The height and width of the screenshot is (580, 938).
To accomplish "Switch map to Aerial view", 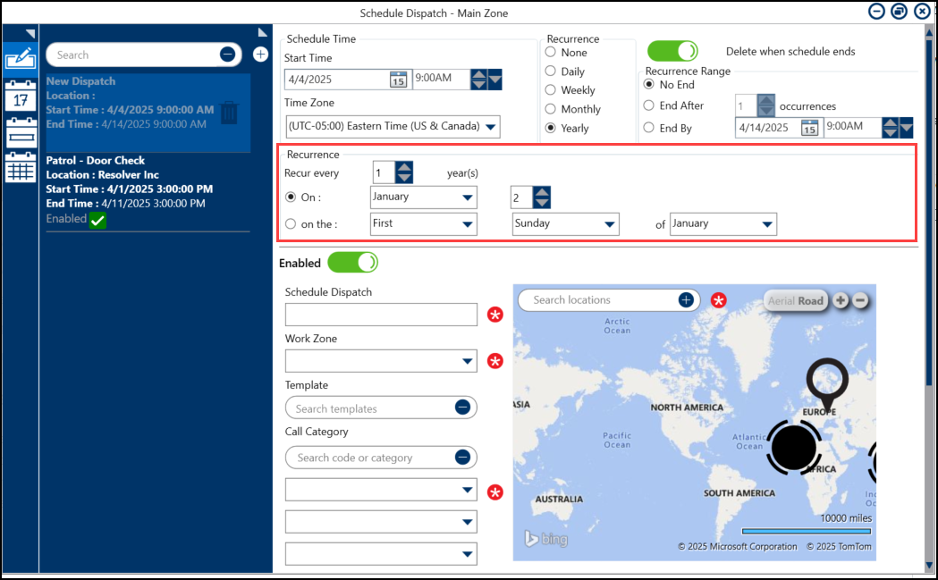I will click(781, 301).
